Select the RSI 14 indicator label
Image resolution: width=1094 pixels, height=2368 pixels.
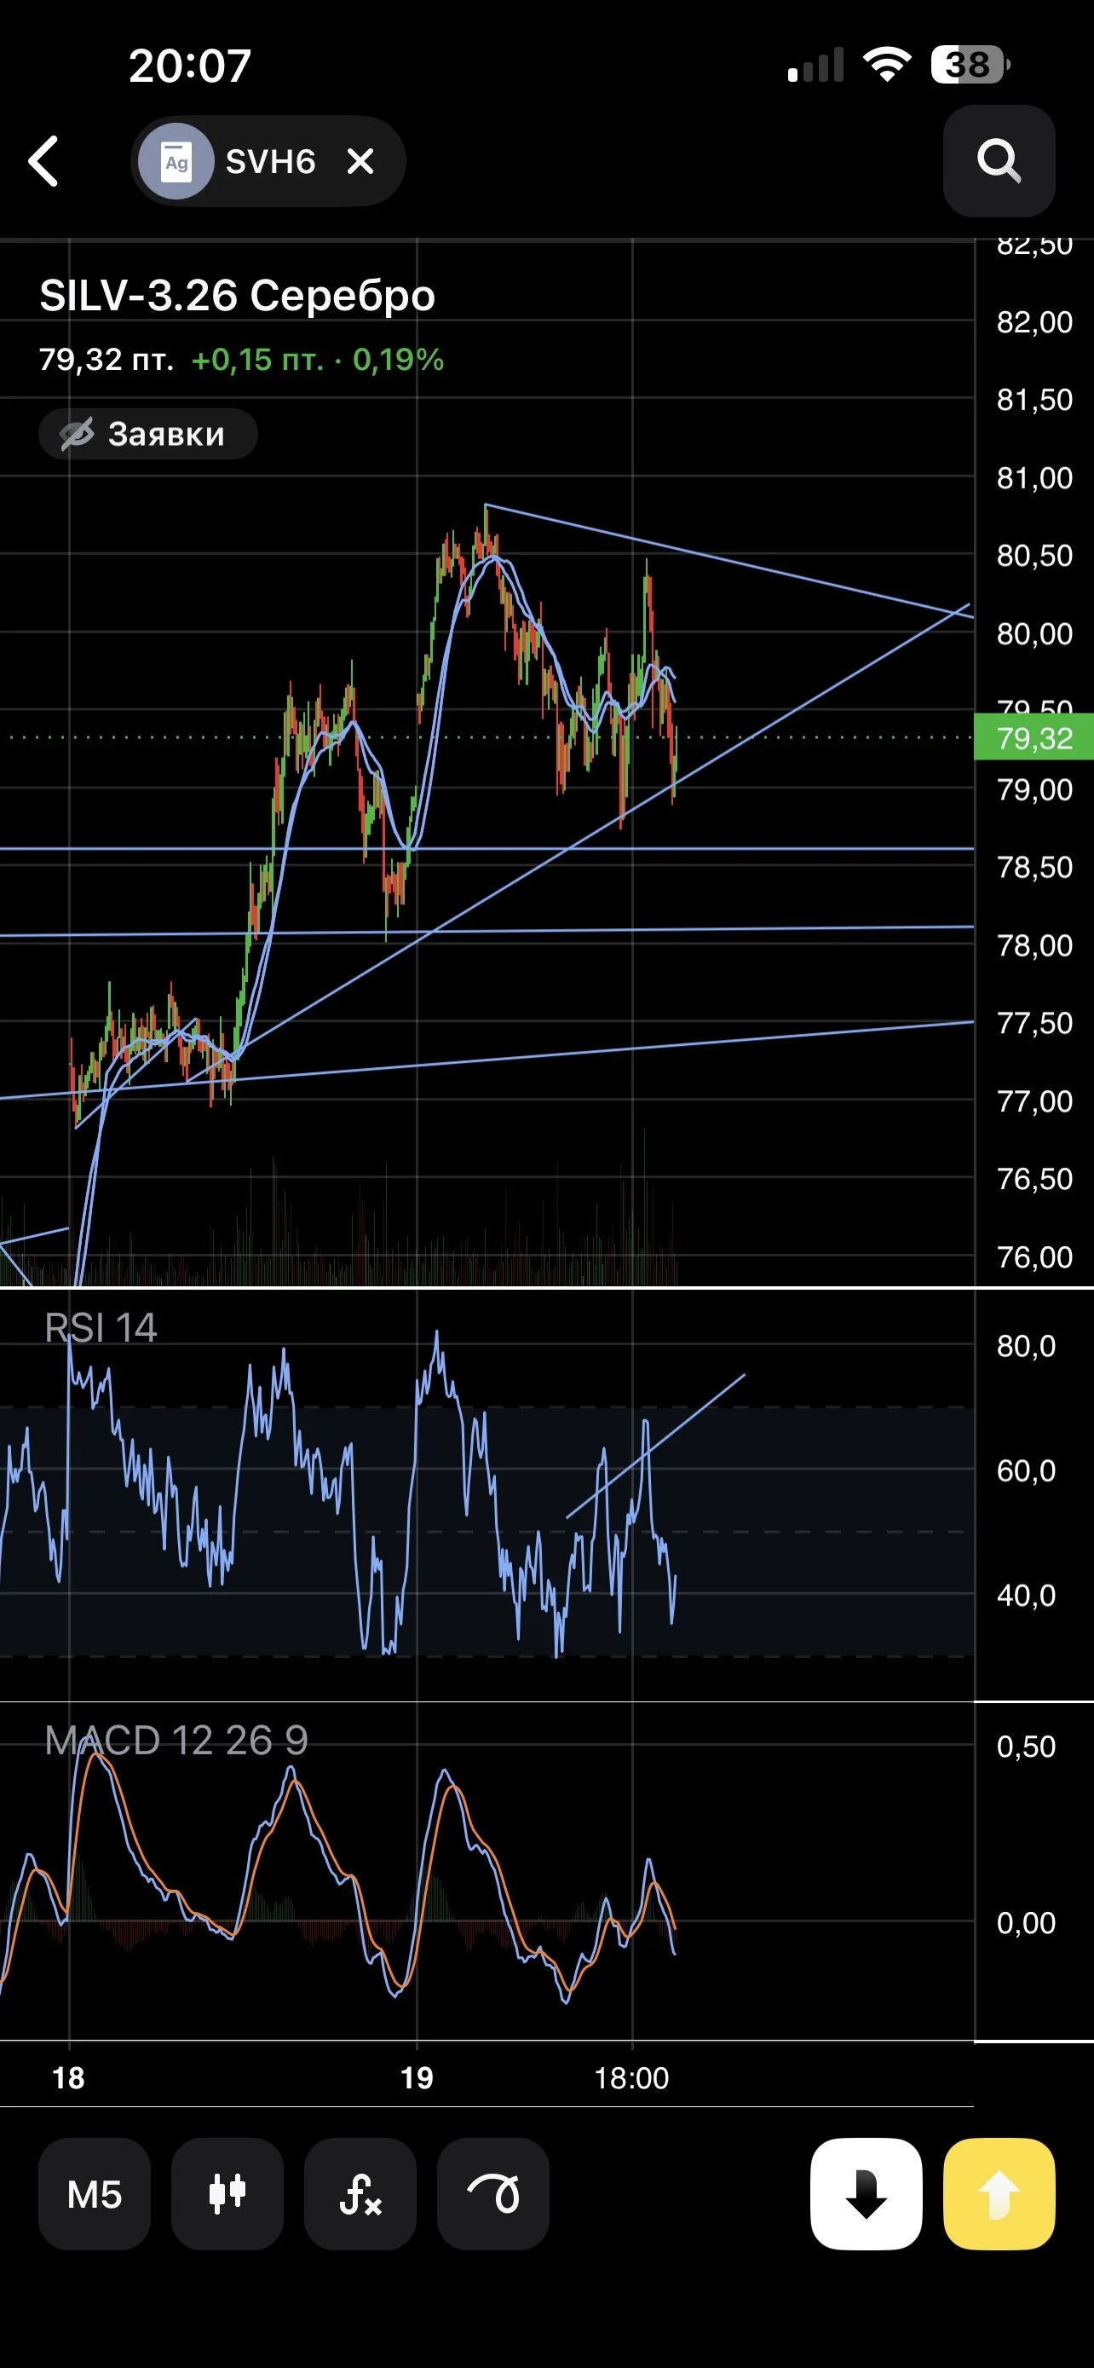101,1328
